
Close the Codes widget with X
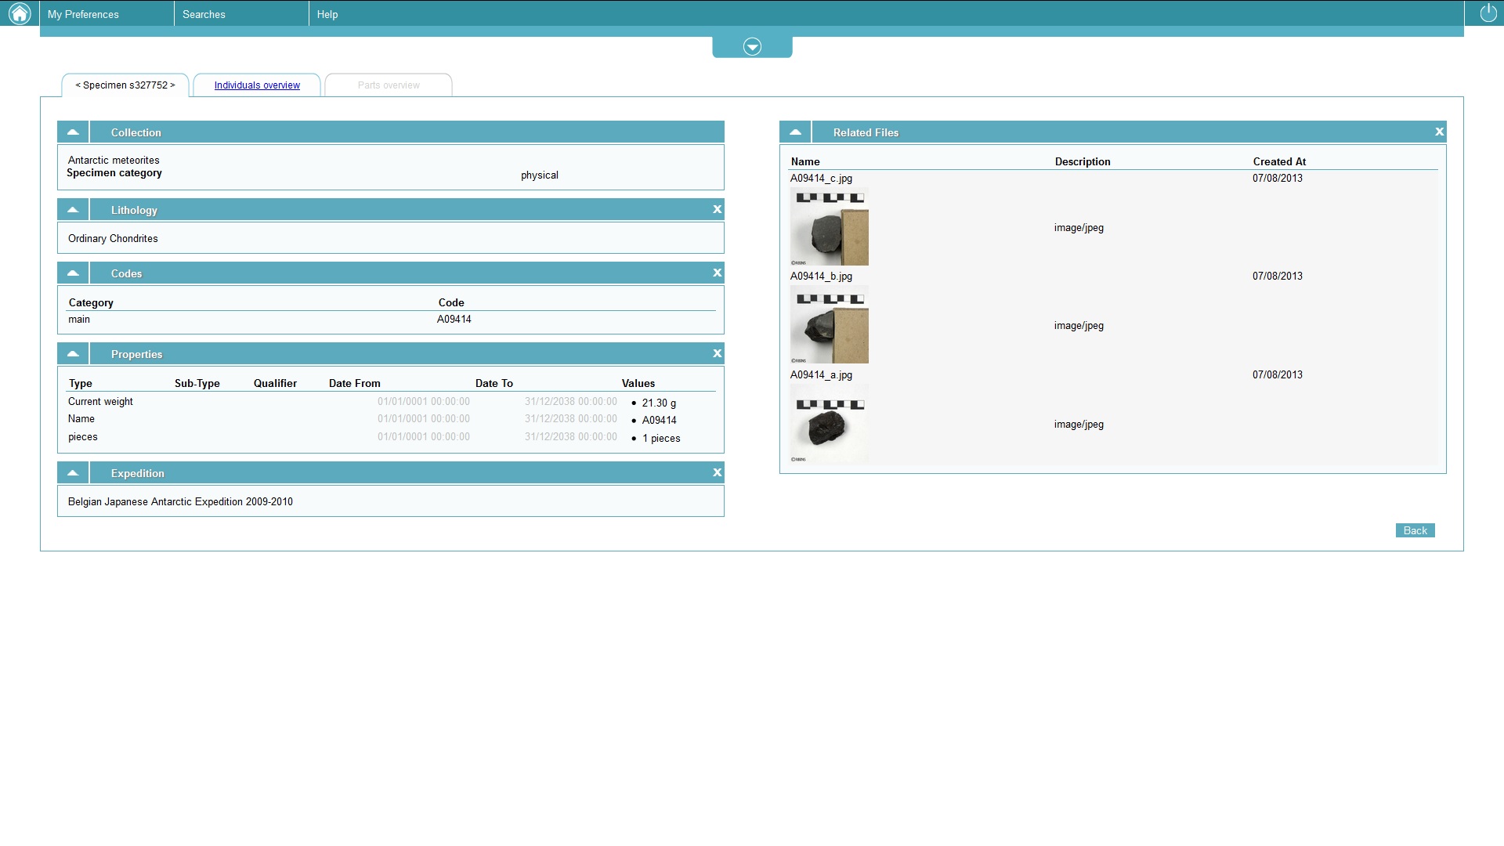(717, 273)
